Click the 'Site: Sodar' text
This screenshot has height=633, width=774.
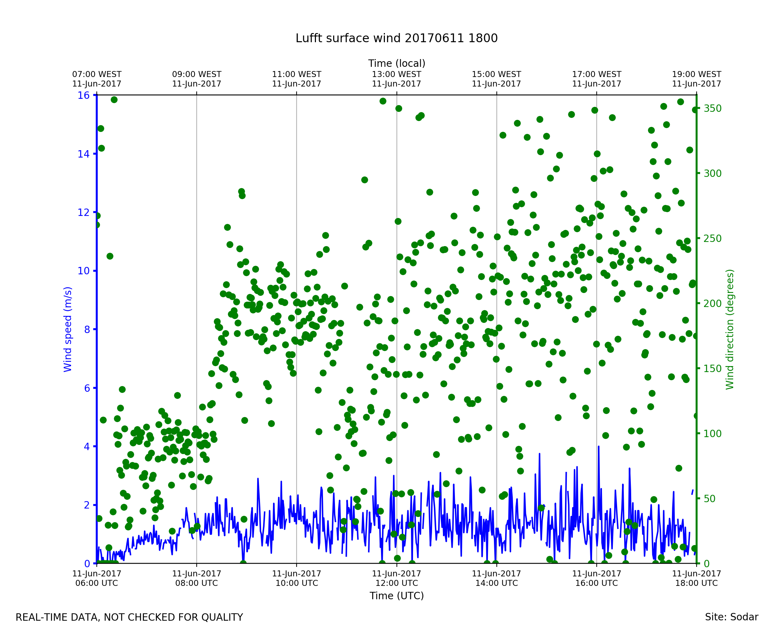tap(731, 617)
